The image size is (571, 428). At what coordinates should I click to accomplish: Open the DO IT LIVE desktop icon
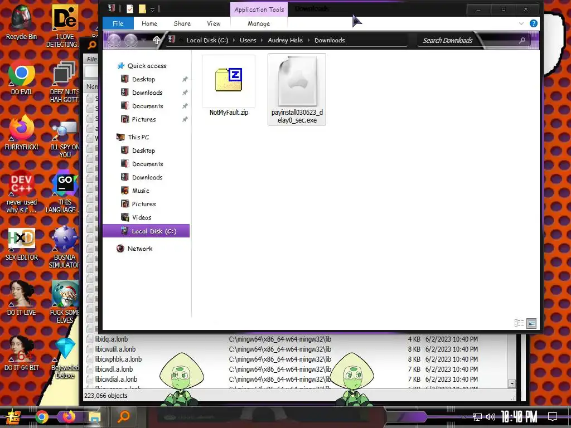(22, 299)
